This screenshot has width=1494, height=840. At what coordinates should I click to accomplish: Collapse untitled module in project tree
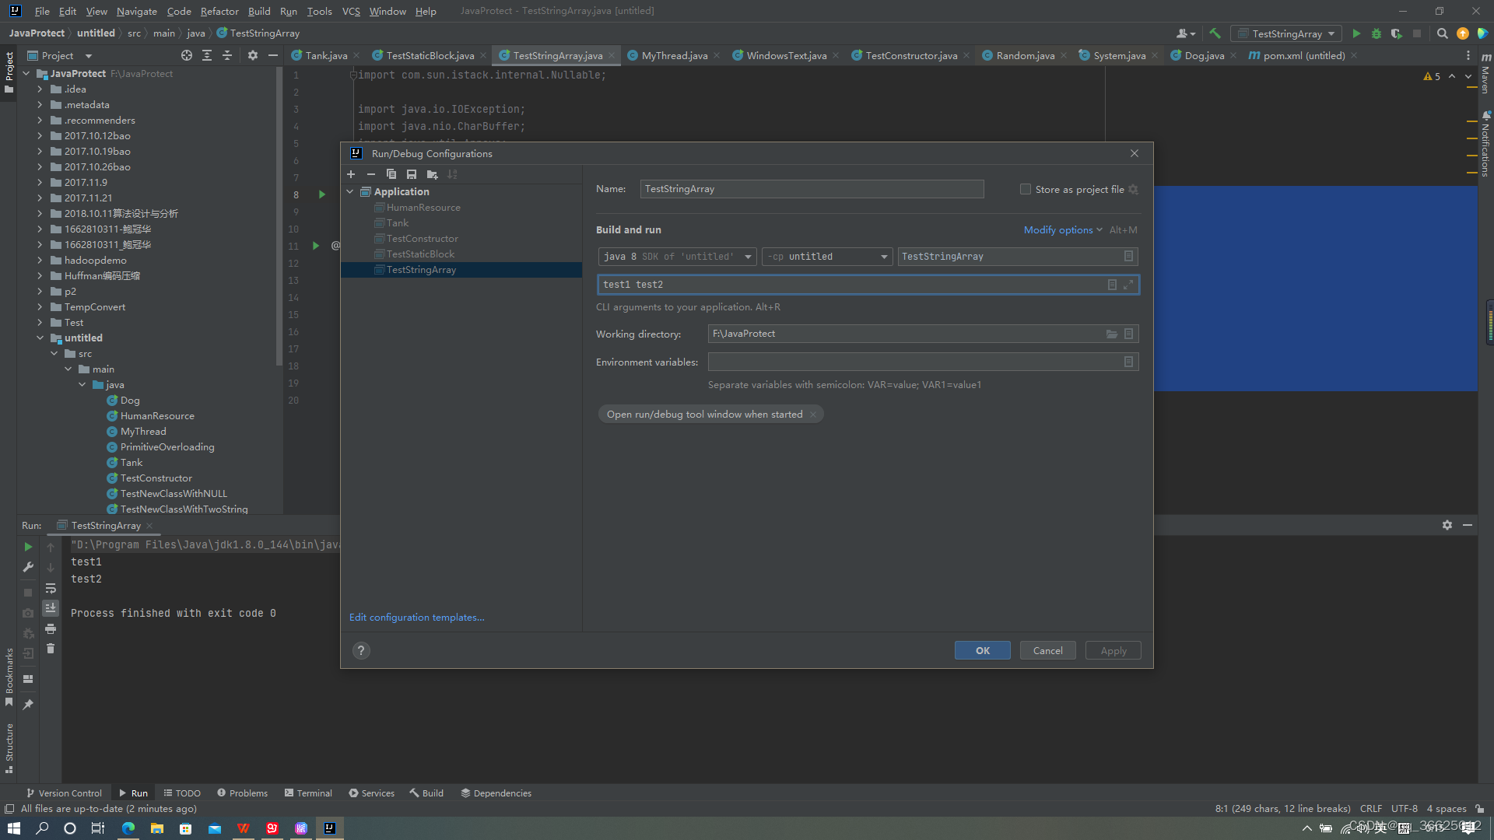pos(40,338)
